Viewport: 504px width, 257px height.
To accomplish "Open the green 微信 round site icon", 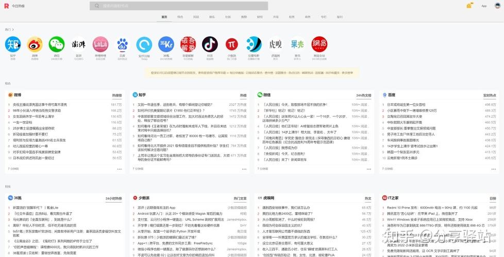I will click(57, 44).
